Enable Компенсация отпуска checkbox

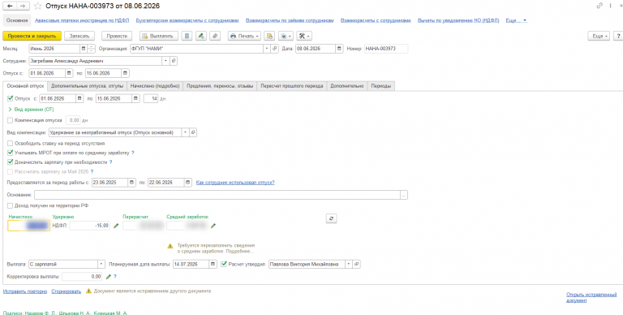(x=11, y=119)
